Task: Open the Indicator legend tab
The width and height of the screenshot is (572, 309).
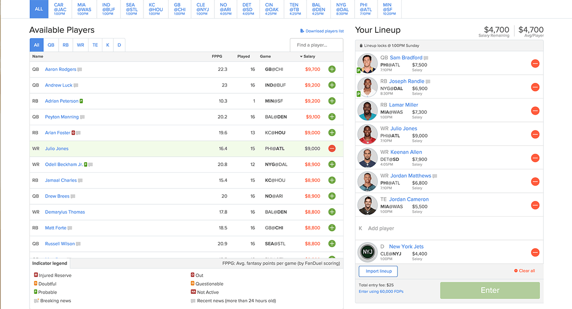Action: coord(50,263)
